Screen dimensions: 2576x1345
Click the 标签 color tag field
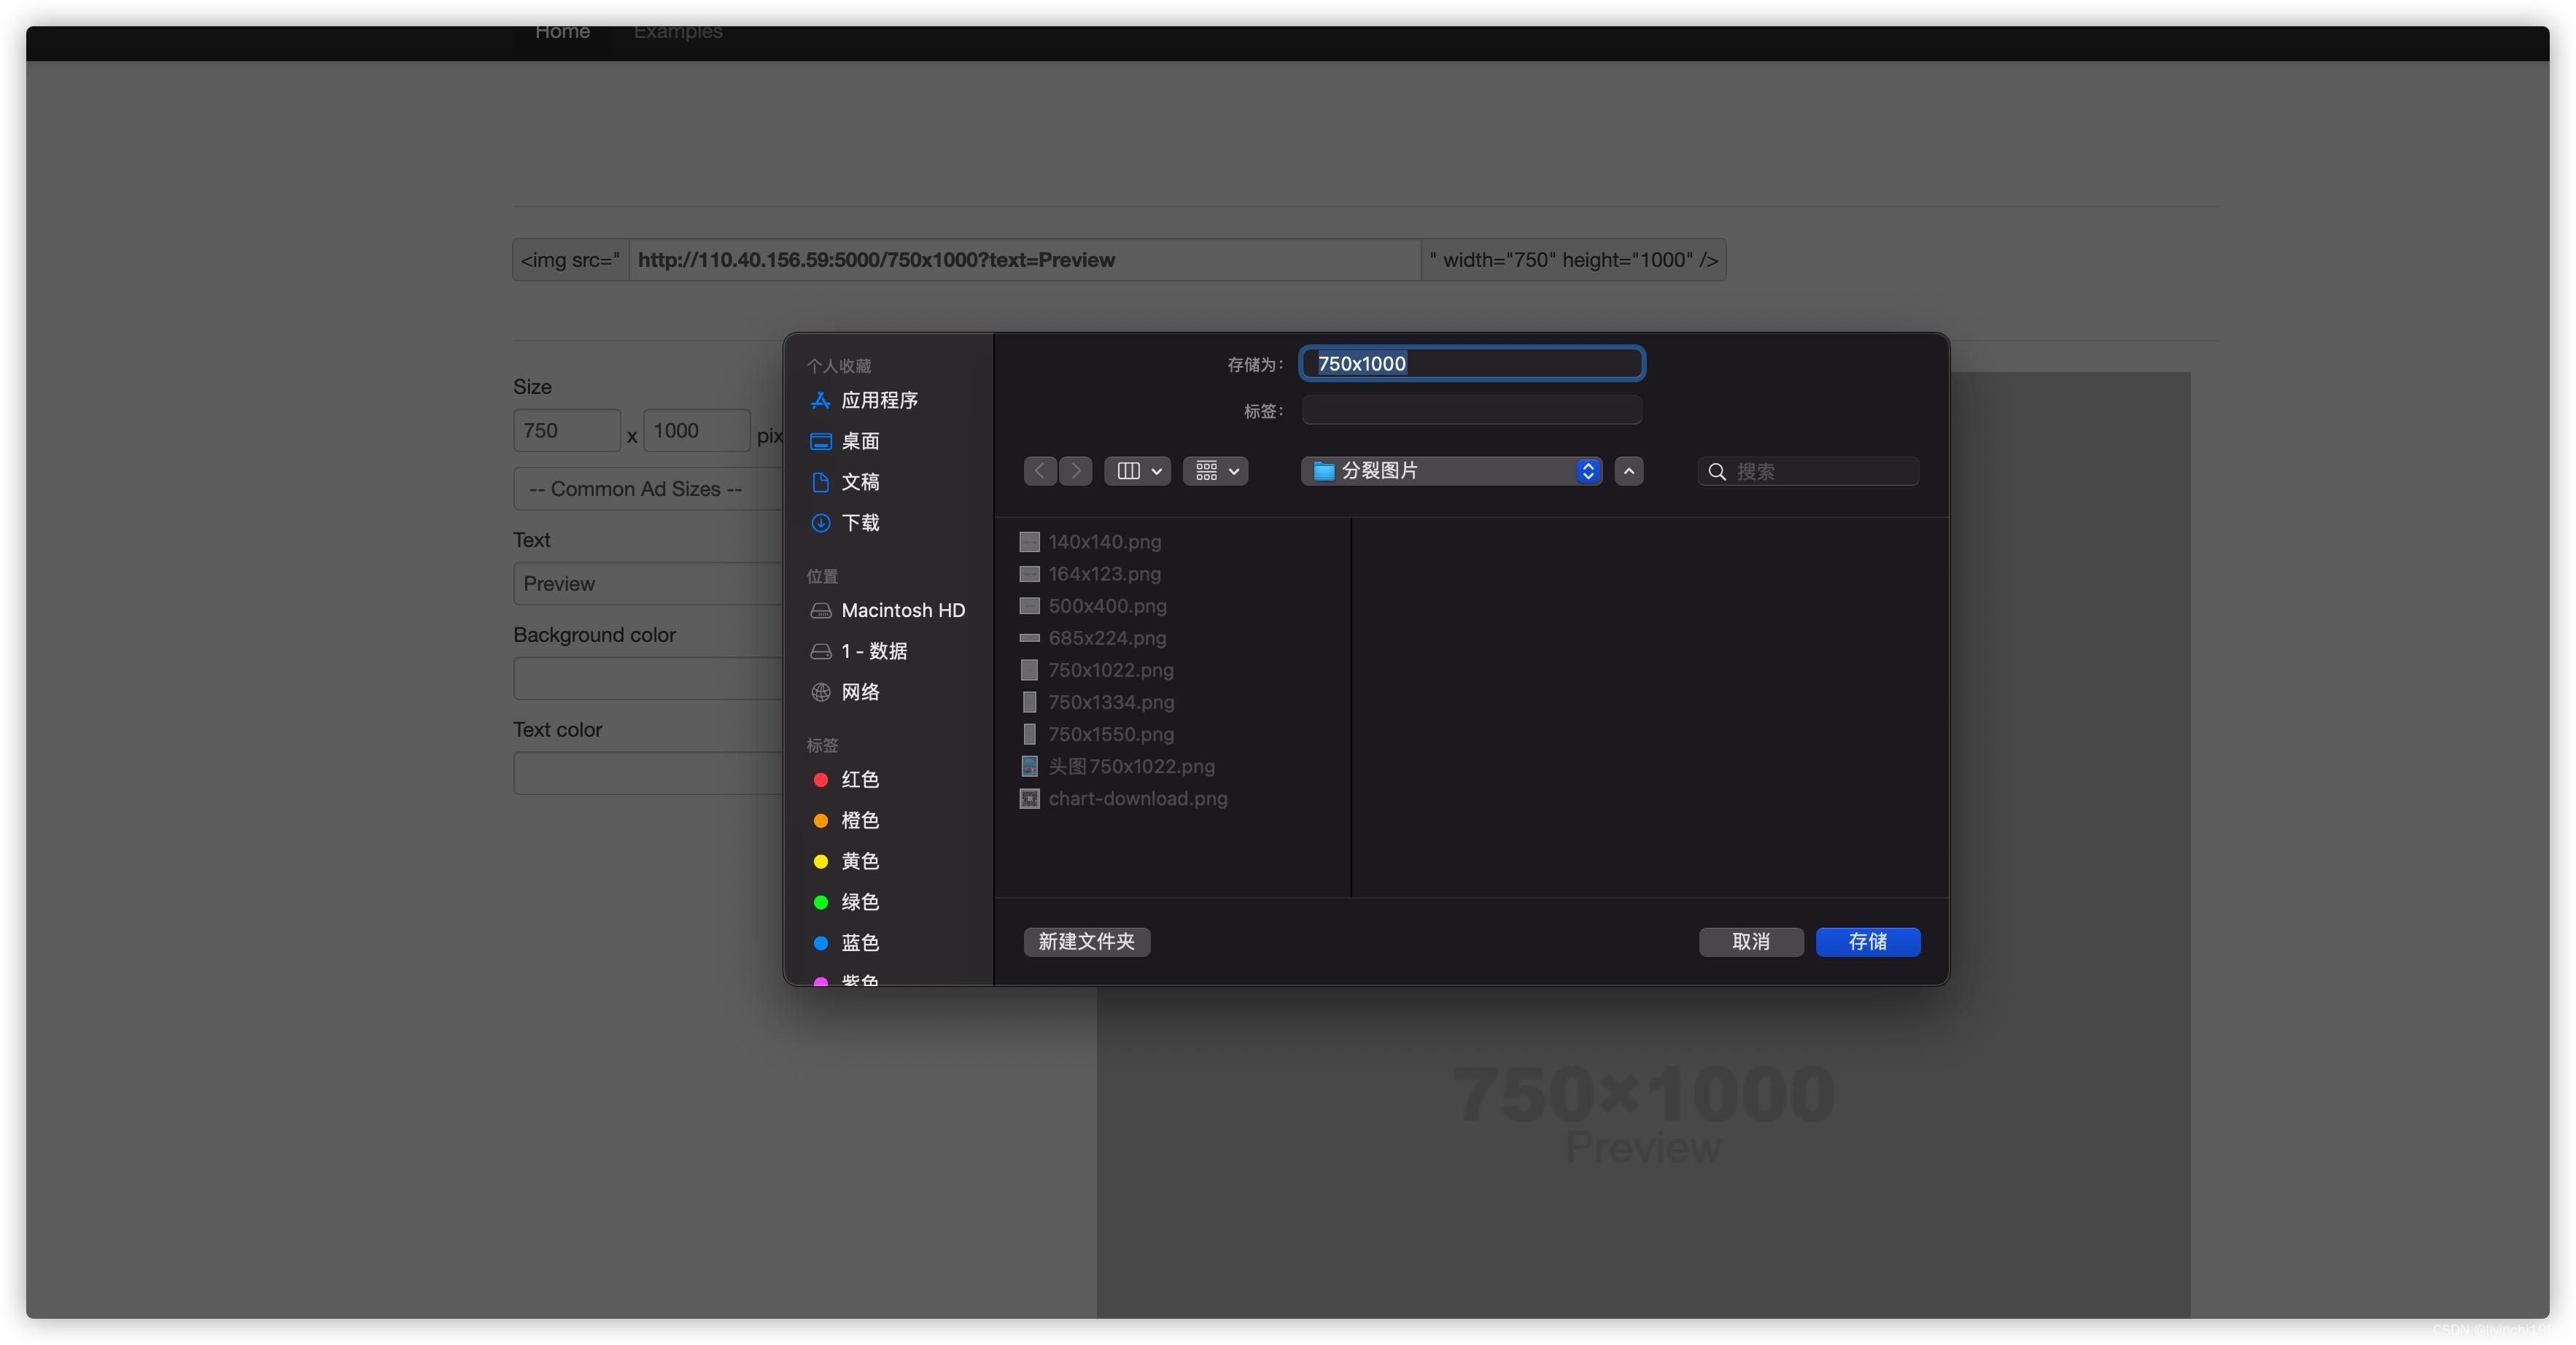coord(1469,409)
